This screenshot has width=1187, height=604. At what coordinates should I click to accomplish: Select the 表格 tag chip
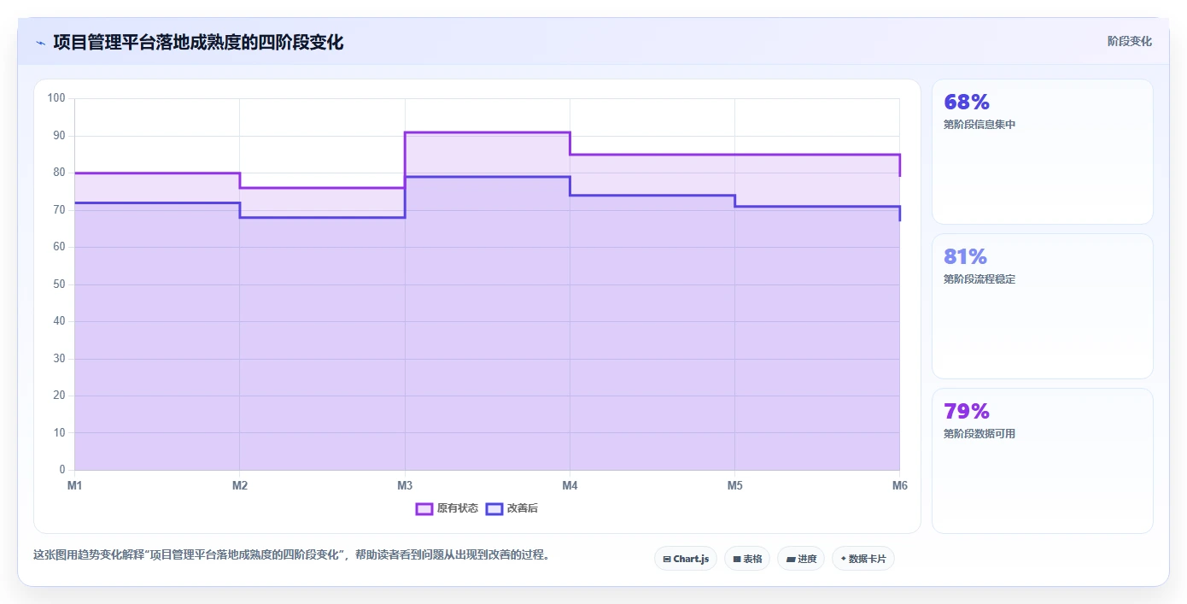tap(747, 559)
